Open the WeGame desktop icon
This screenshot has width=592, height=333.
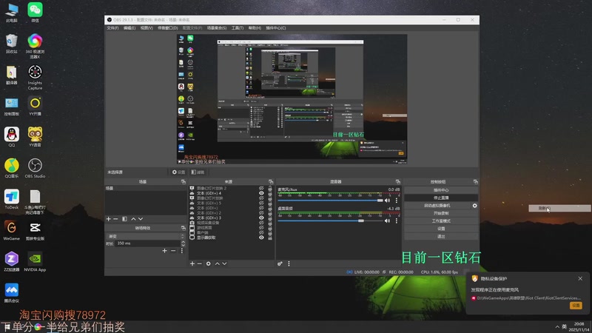12,230
